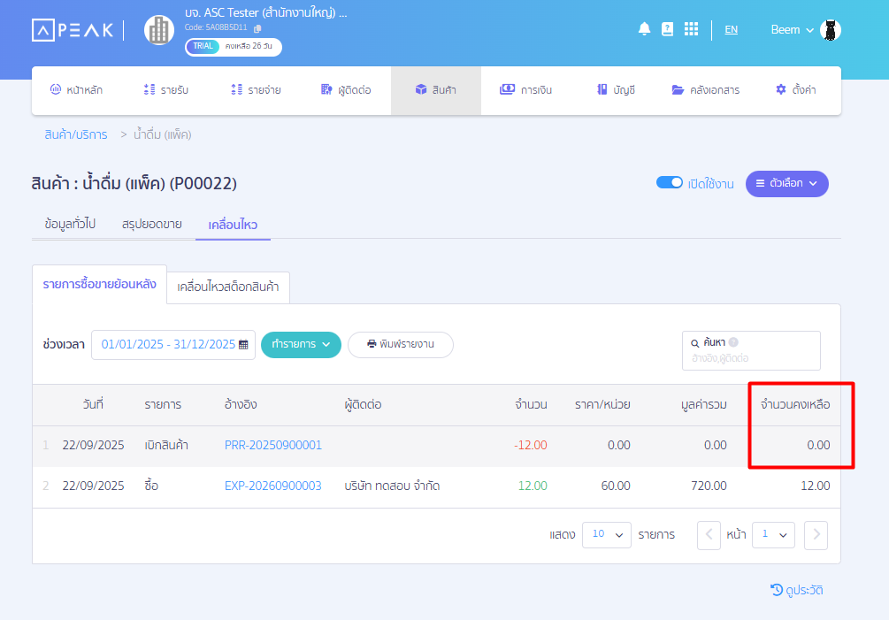Open the บัญชี menu
The height and width of the screenshot is (620, 889).
[x=616, y=90]
